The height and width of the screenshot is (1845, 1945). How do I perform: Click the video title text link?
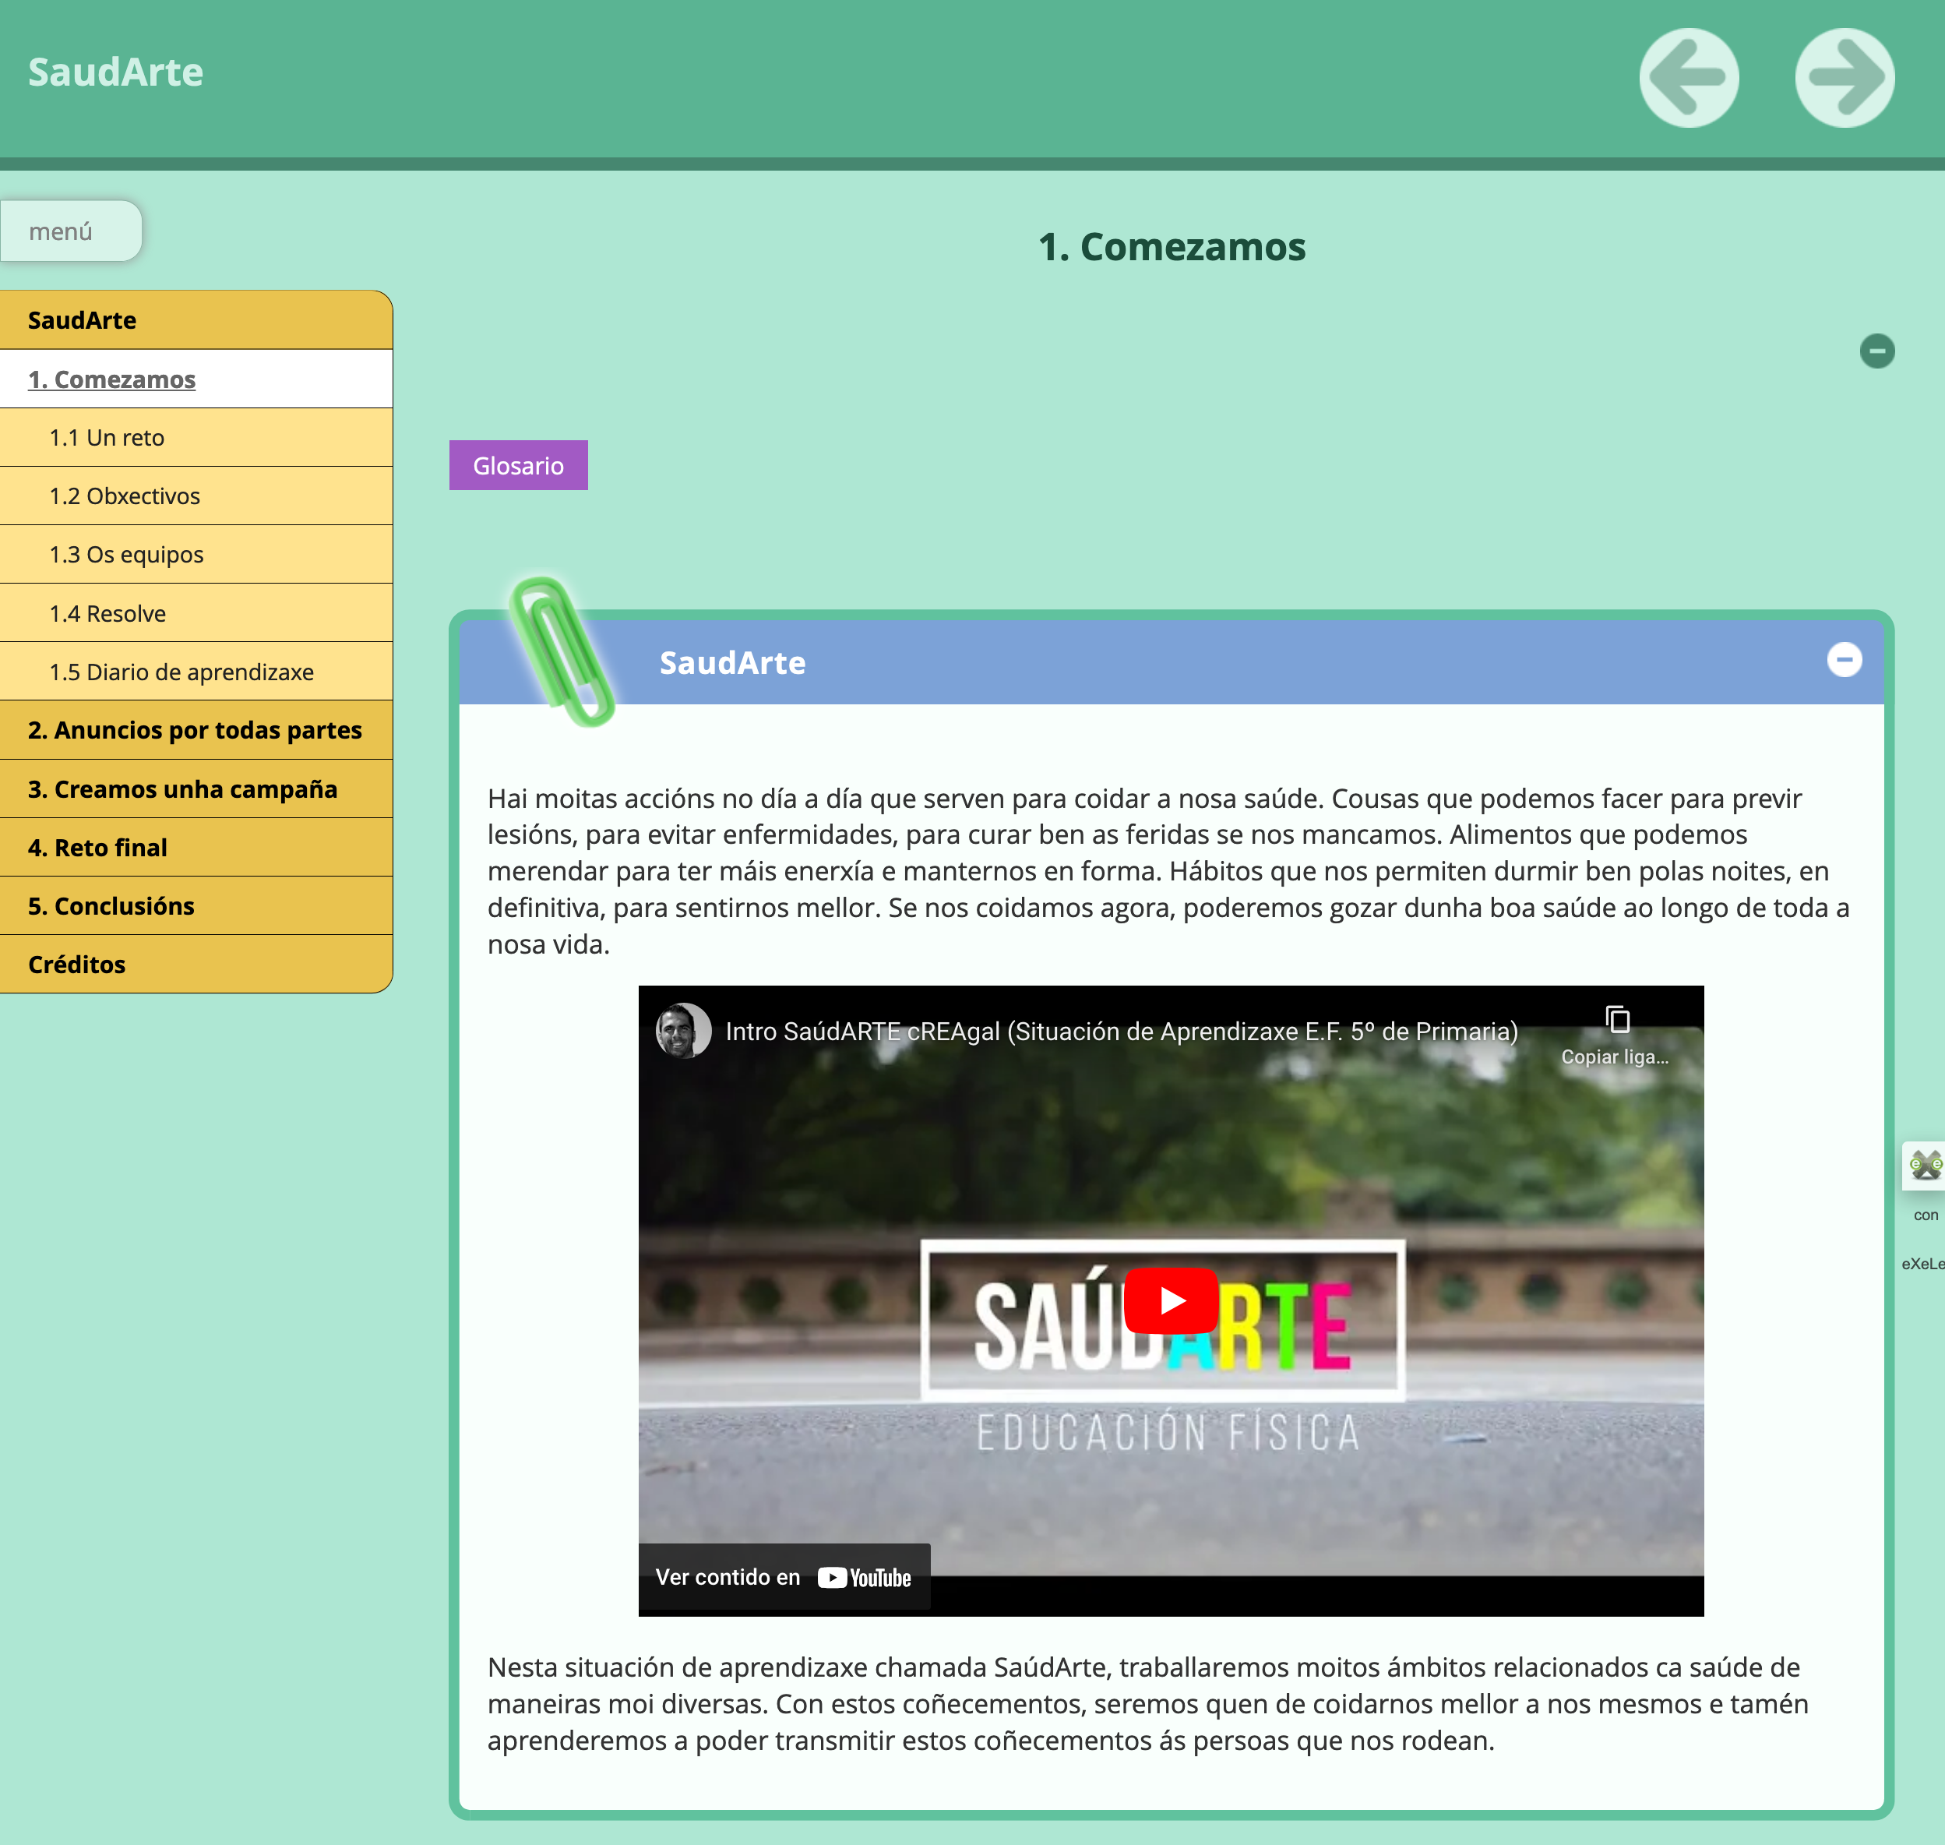click(1121, 1031)
